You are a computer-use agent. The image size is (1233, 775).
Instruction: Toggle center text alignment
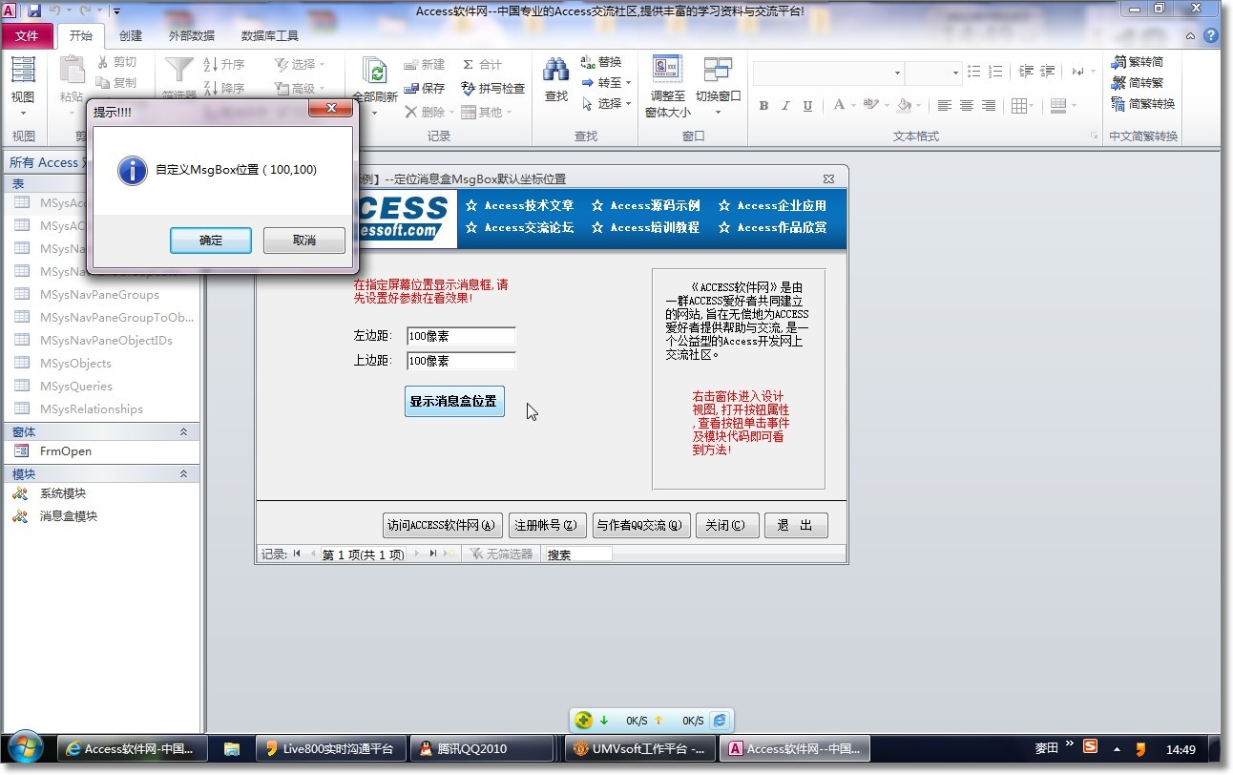pyautogui.click(x=967, y=105)
